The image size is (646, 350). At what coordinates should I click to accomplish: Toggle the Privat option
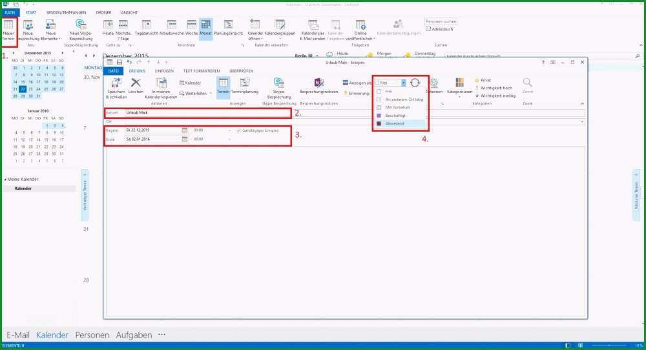click(x=483, y=80)
